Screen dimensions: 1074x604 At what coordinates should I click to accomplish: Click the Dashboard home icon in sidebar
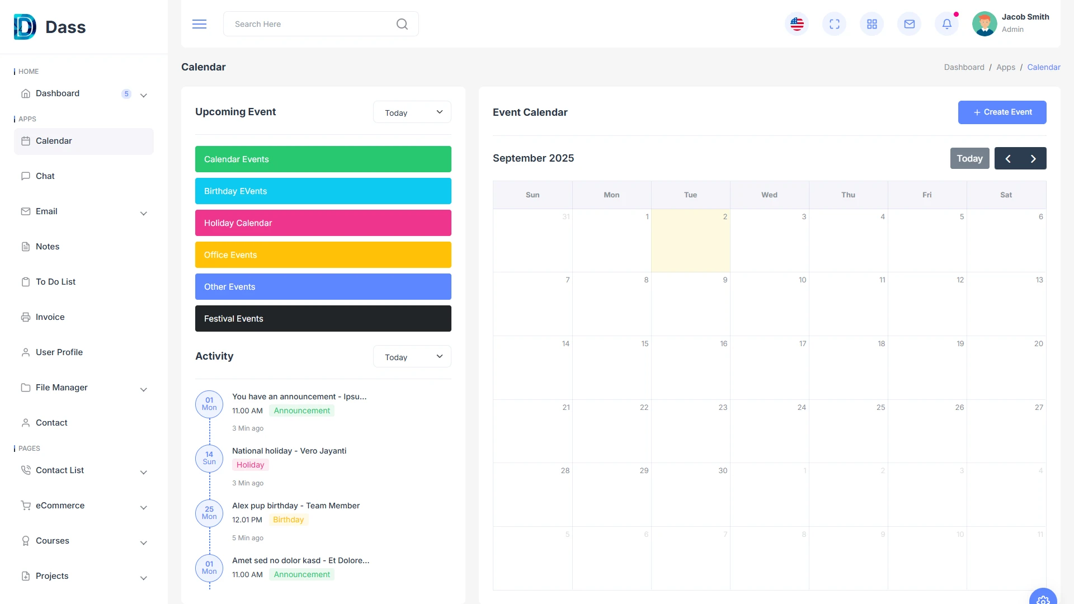(26, 93)
